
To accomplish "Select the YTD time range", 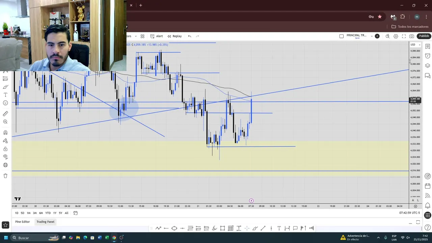I will (x=48, y=213).
